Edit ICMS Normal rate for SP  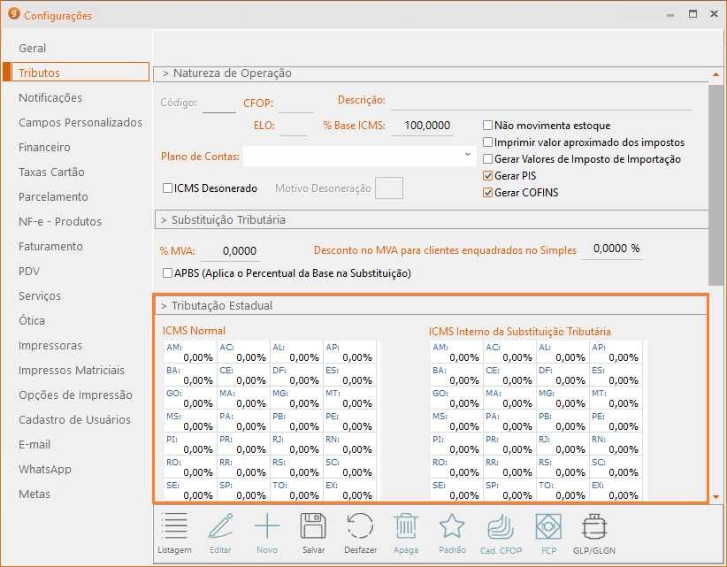(244, 491)
